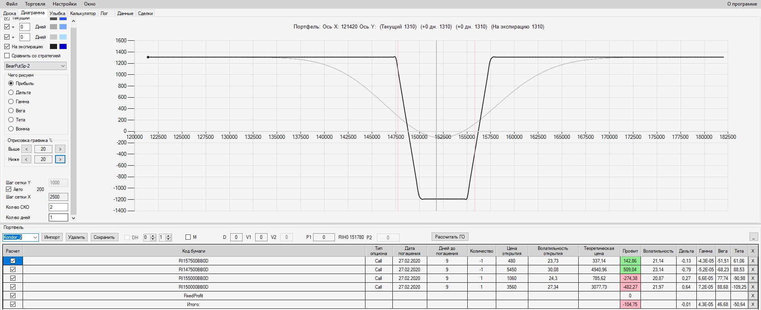Open the BearPutSp-2 strategy dropdown
The image size is (761, 310).
pos(63,66)
